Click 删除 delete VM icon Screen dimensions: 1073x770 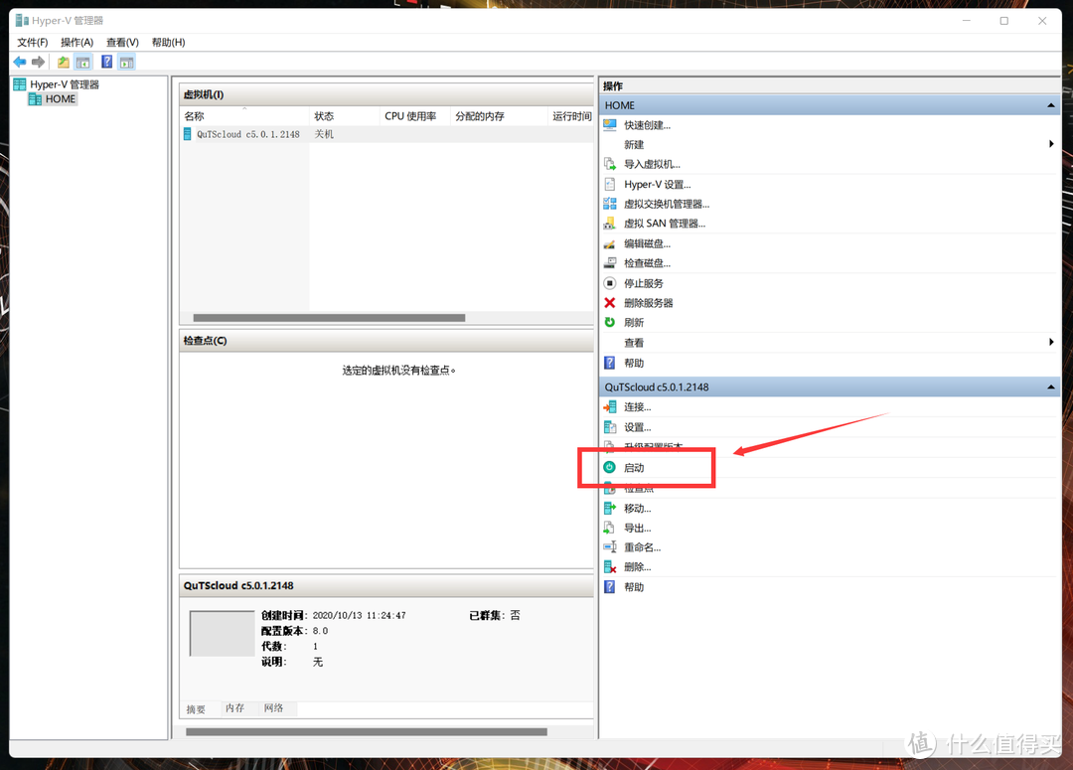click(x=610, y=566)
